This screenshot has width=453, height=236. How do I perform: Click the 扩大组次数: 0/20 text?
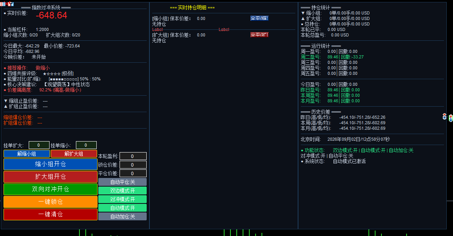pos(63,35)
